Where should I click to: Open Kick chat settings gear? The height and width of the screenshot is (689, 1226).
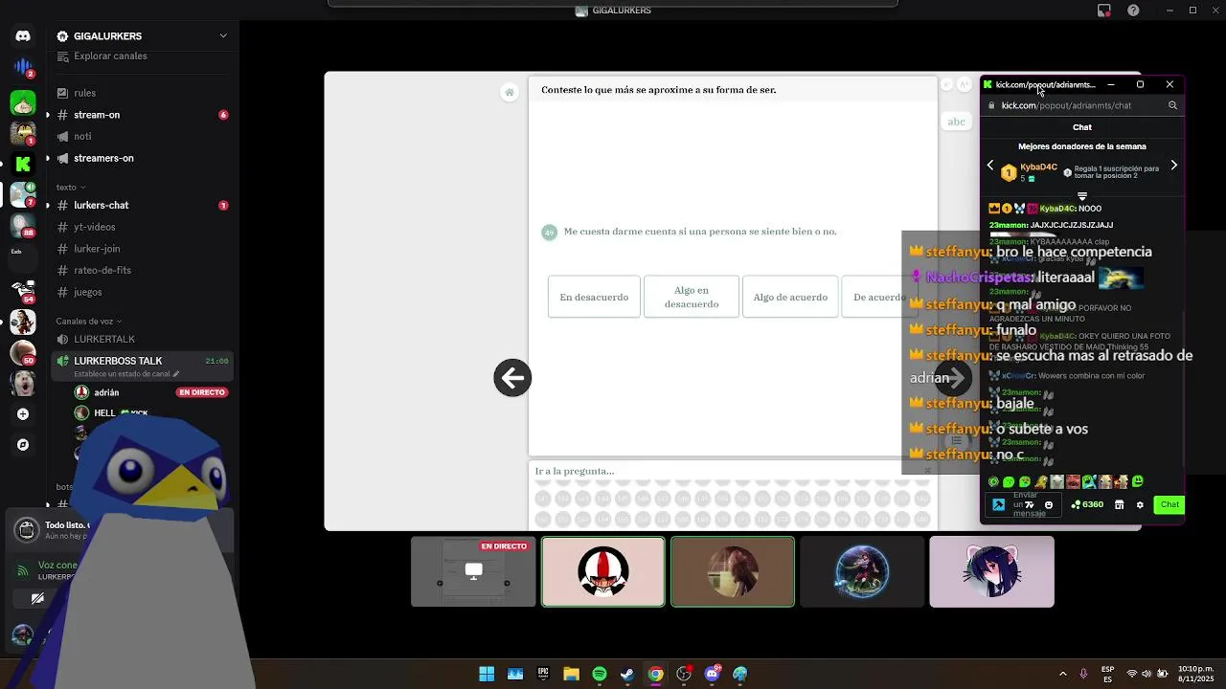pos(1140,504)
